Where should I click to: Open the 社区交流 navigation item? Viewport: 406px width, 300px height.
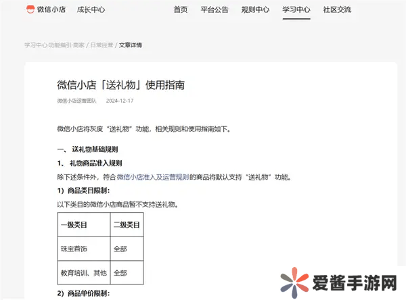coord(338,9)
